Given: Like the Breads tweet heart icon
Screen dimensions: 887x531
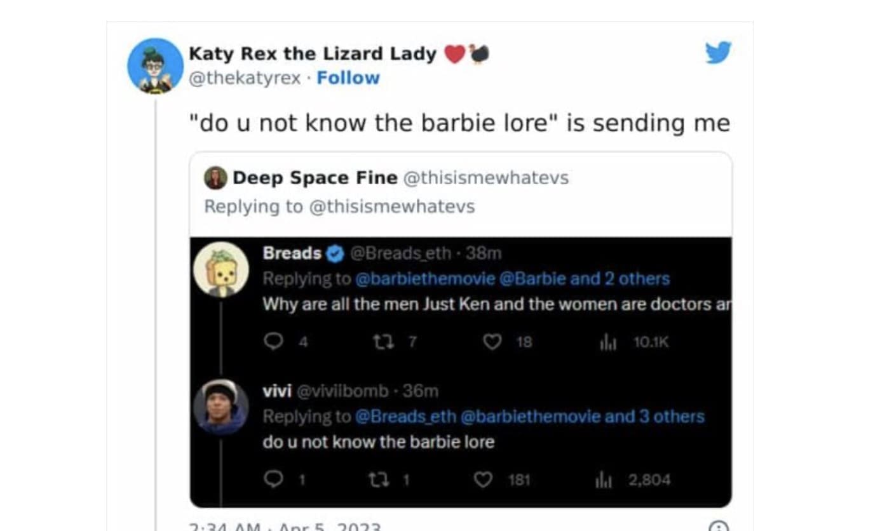Looking at the screenshot, I should coord(492,342).
